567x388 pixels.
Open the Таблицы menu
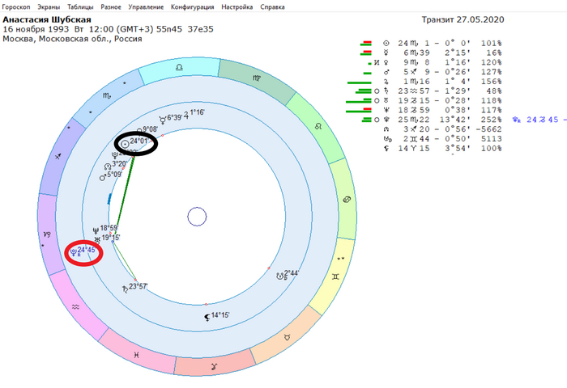[80, 6]
